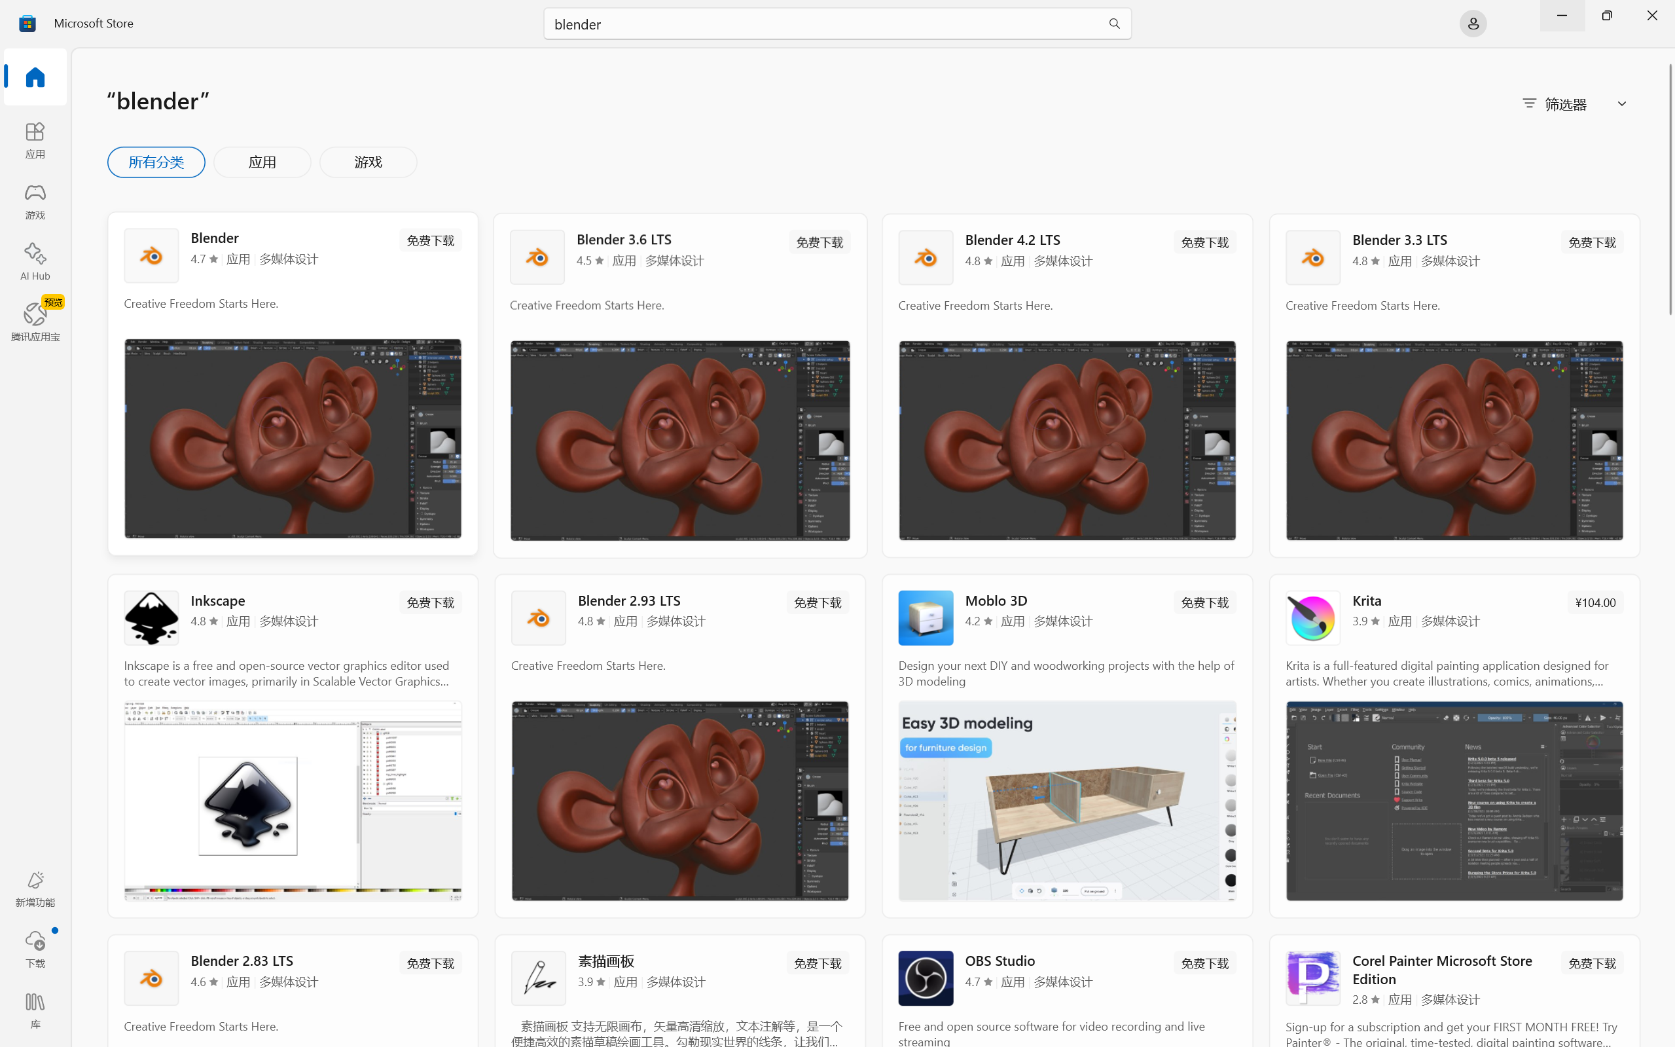Click the chevron next to Filters
This screenshot has width=1675, height=1047.
1622,104
